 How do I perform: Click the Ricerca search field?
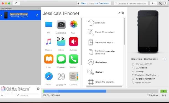[x=22, y=95]
